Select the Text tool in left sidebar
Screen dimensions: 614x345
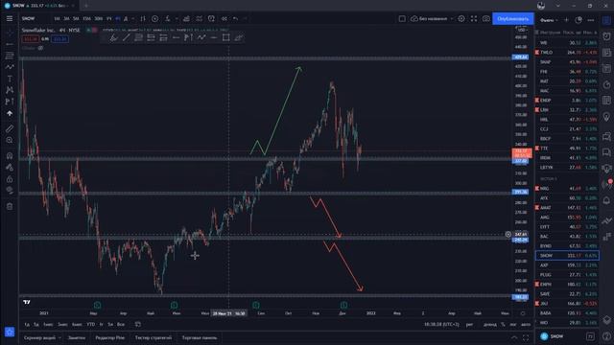10,79
